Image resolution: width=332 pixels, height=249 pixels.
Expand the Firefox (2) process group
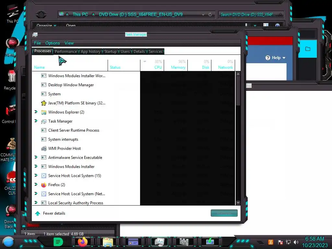[36, 184]
